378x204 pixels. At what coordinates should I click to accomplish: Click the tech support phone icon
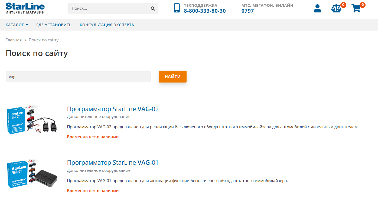click(177, 8)
